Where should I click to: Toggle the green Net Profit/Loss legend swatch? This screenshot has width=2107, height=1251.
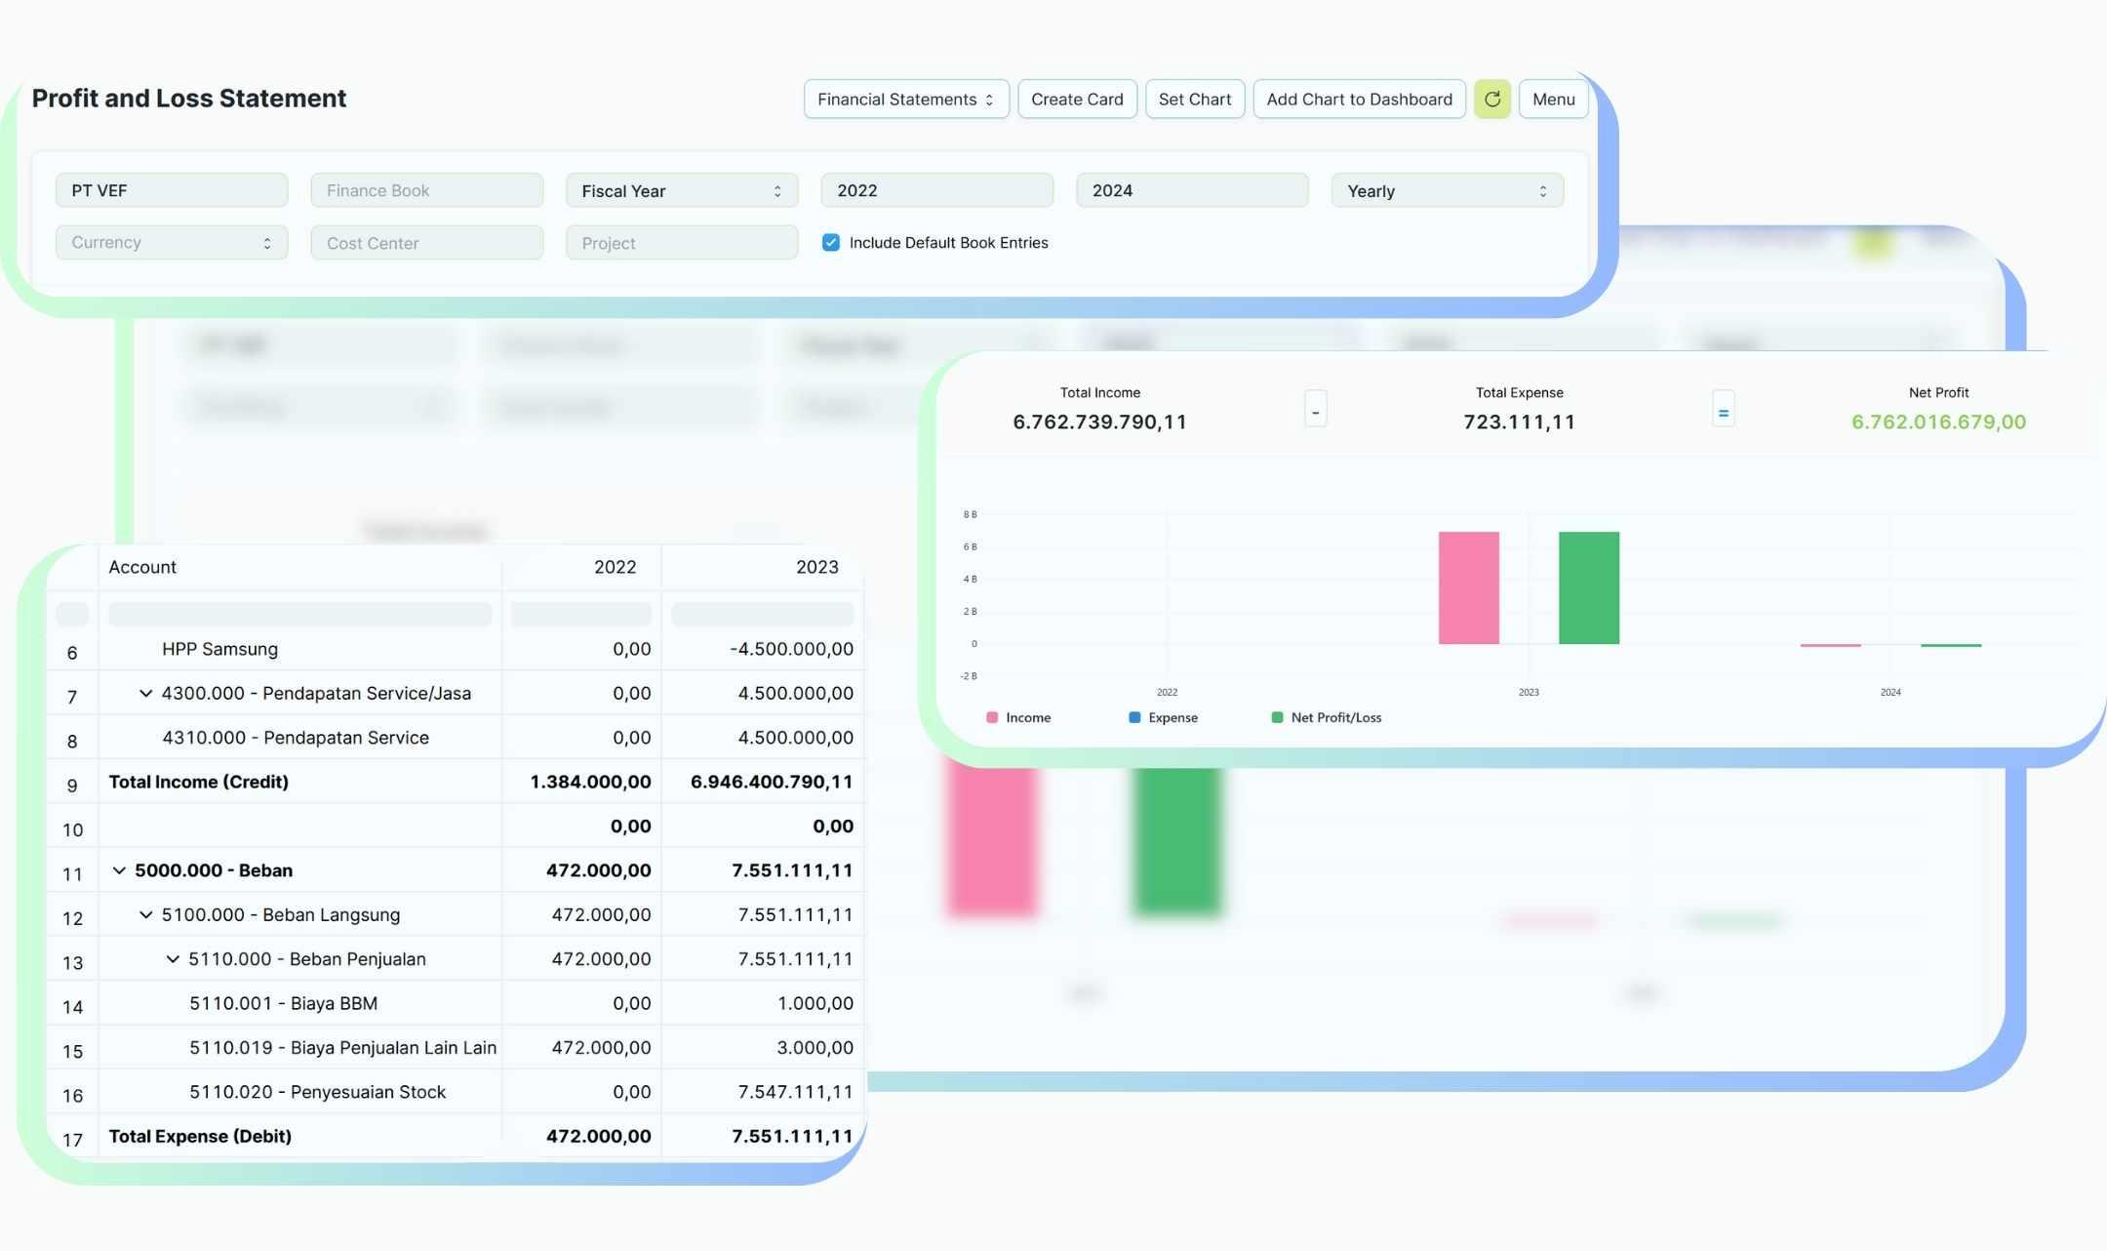1277,717
